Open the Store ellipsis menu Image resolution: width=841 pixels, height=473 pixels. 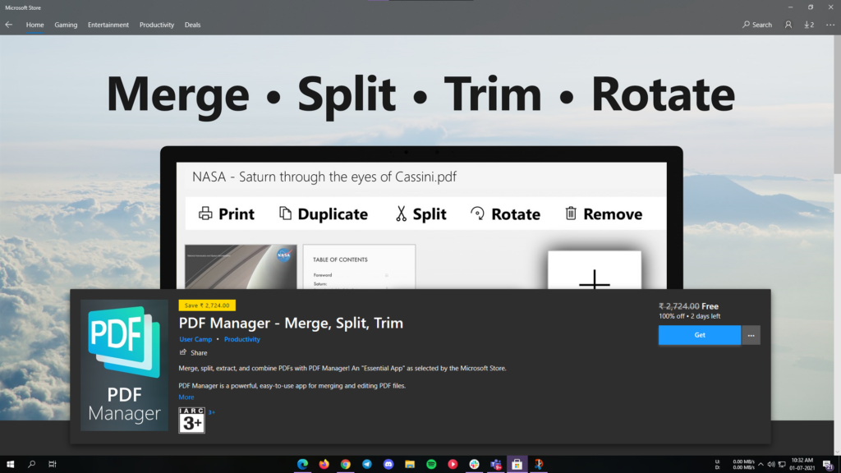point(828,25)
